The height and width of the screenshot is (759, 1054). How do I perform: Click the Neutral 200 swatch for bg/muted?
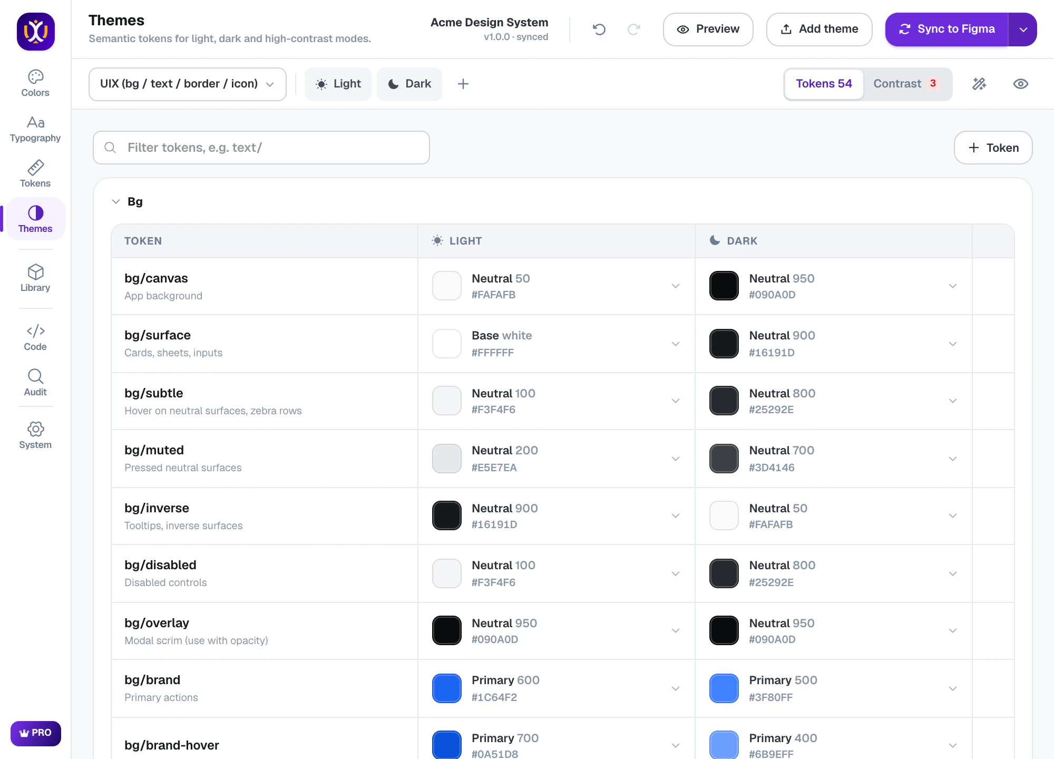[447, 459]
